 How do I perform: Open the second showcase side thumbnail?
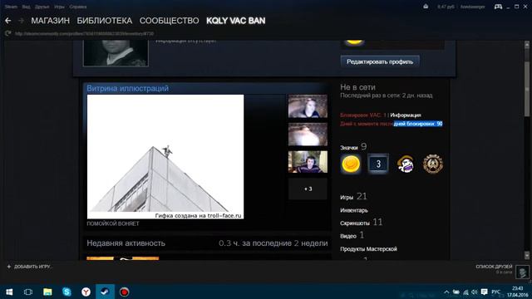[x=308, y=135]
